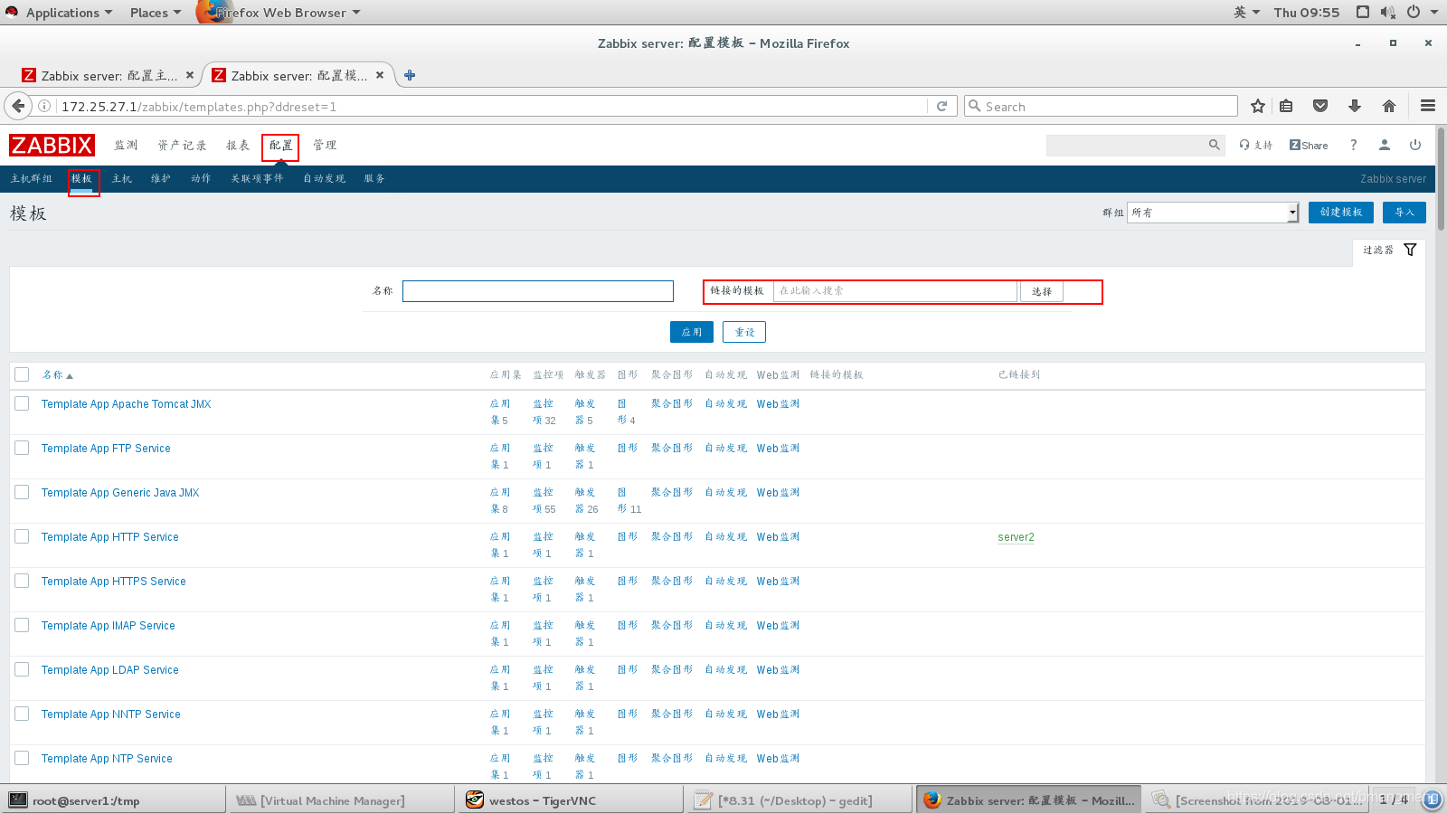Switch to Virtual Machine Manager in taskbar
Screen dimensions: 1447x814
[342, 800]
